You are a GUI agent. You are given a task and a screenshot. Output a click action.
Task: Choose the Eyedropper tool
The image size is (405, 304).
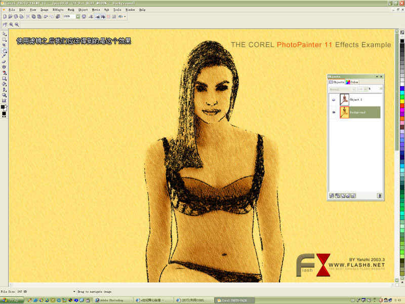click(x=4, y=56)
